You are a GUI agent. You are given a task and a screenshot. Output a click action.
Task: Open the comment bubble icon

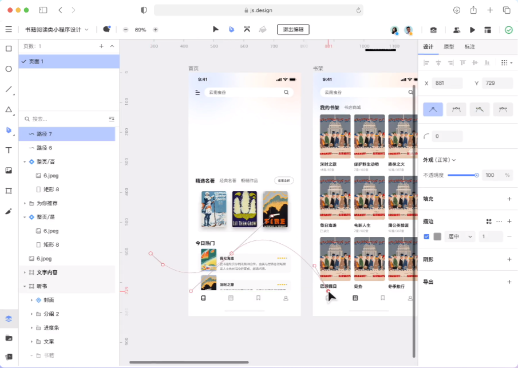pyautogui.click(x=106, y=29)
